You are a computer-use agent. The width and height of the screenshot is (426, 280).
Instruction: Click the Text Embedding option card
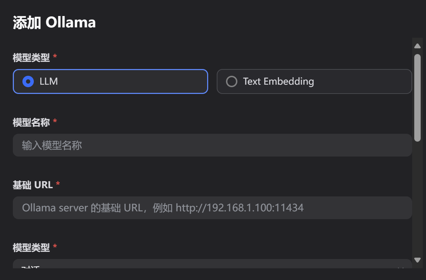tap(314, 81)
